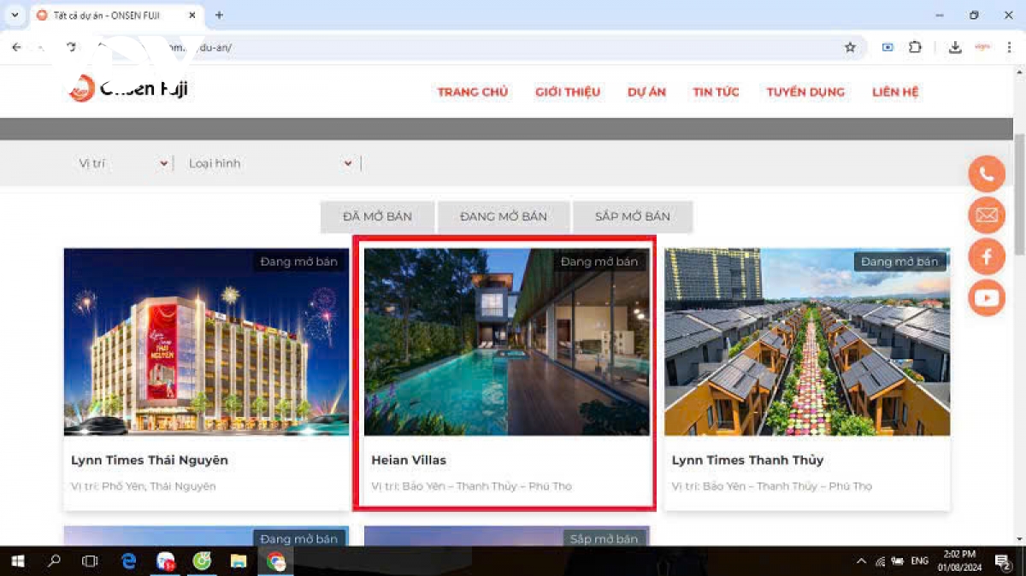Click the Heian Villas pool image
This screenshot has width=1026, height=576.
click(x=507, y=342)
